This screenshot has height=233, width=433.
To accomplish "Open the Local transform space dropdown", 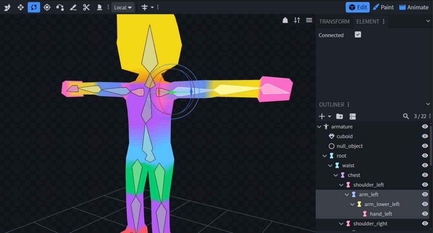I will pos(123,7).
